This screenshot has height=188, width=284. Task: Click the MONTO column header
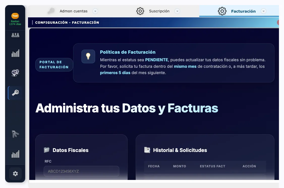[180, 166]
